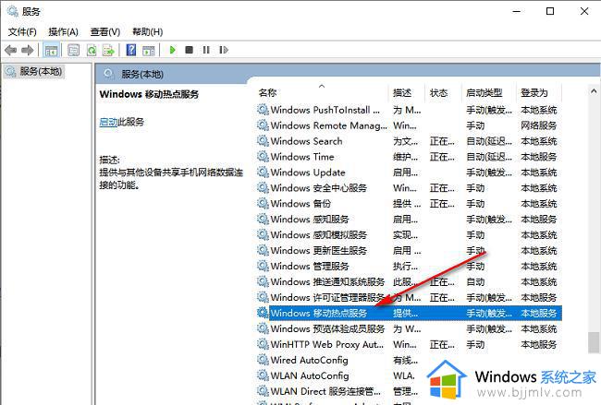The height and width of the screenshot is (405, 601).
Task: Select the Windows 推送通知系统服务 row
Action: (x=409, y=282)
